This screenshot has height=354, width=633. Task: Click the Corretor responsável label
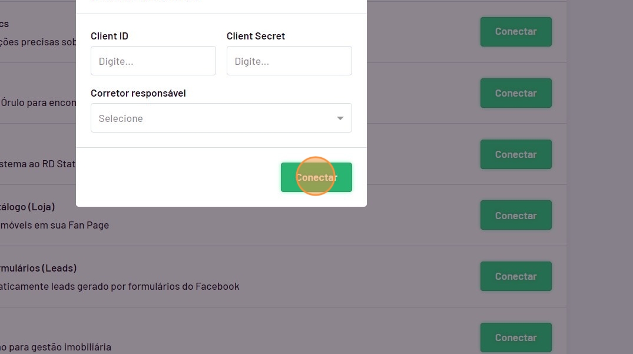coord(138,93)
